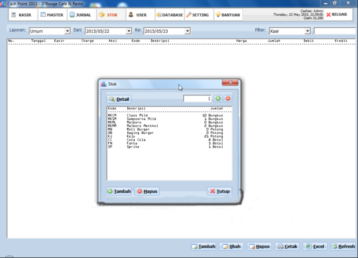Image resolution: width=358 pixels, height=258 pixels.
Task: Click the Kredit column header
Action: (x=341, y=40)
